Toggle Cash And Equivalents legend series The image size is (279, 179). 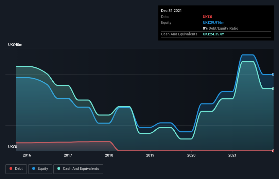(x=78, y=169)
